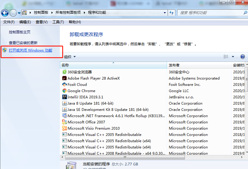Click the 所有控制面板项 breadcrumb segment
The height and width of the screenshot is (169, 248).
(68, 13)
